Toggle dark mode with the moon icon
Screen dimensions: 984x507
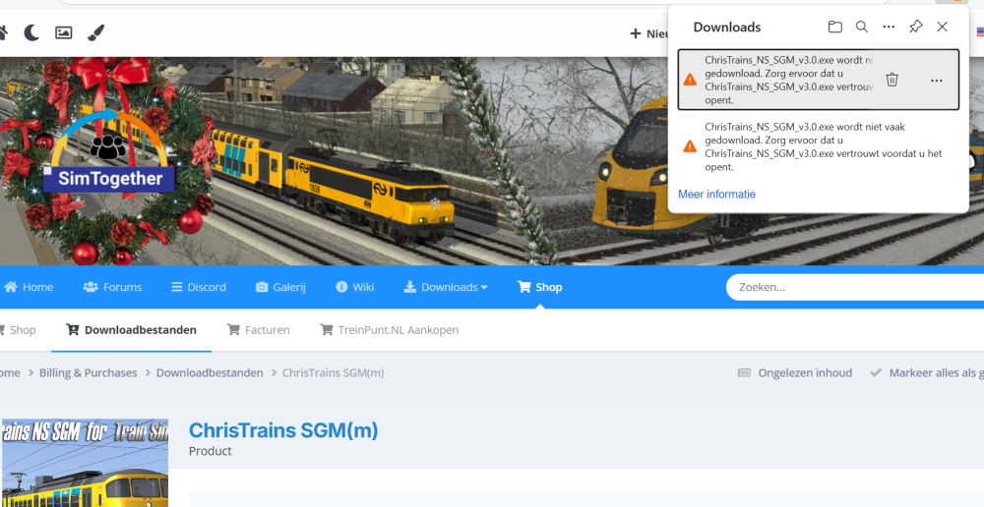[31, 33]
